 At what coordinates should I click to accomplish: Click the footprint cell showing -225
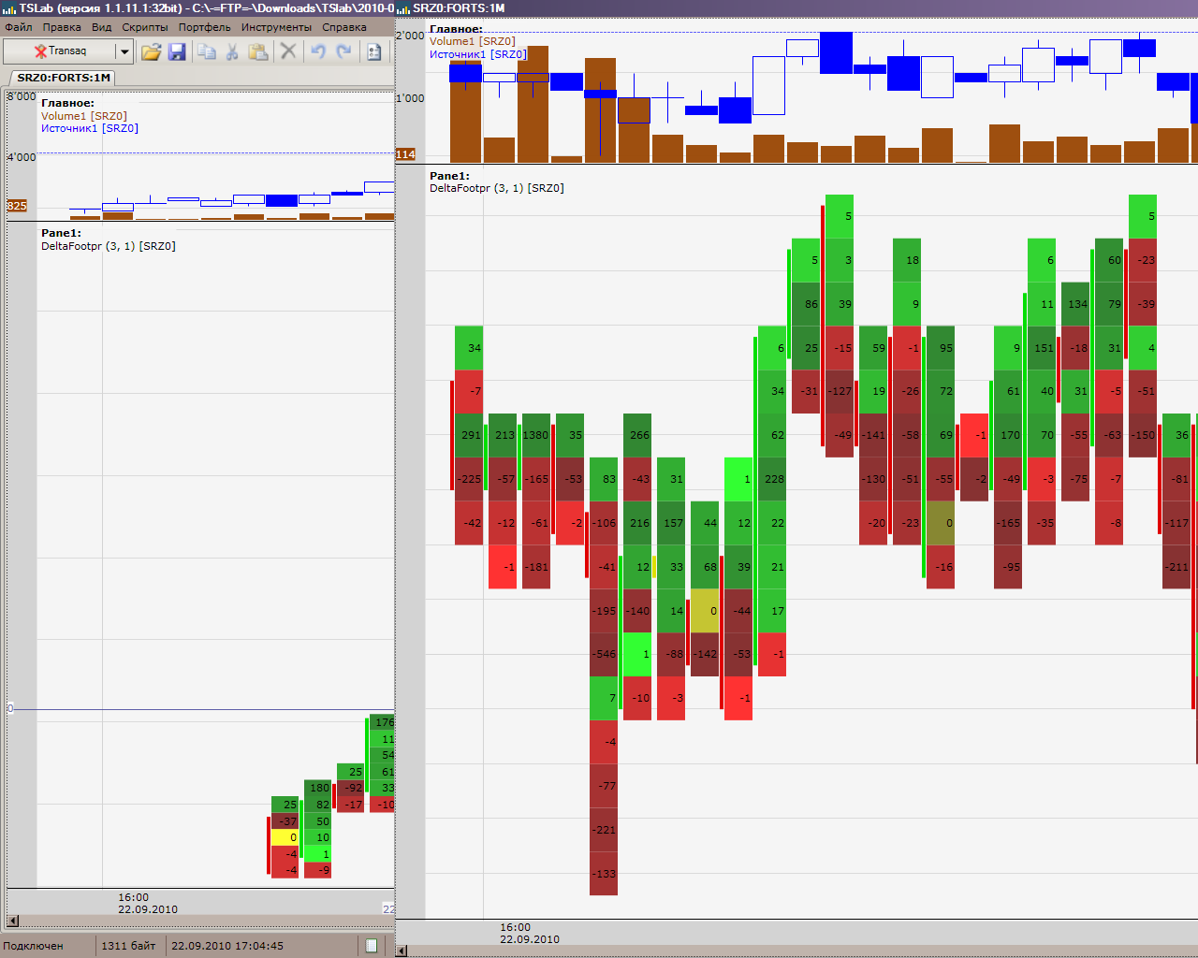click(x=469, y=479)
